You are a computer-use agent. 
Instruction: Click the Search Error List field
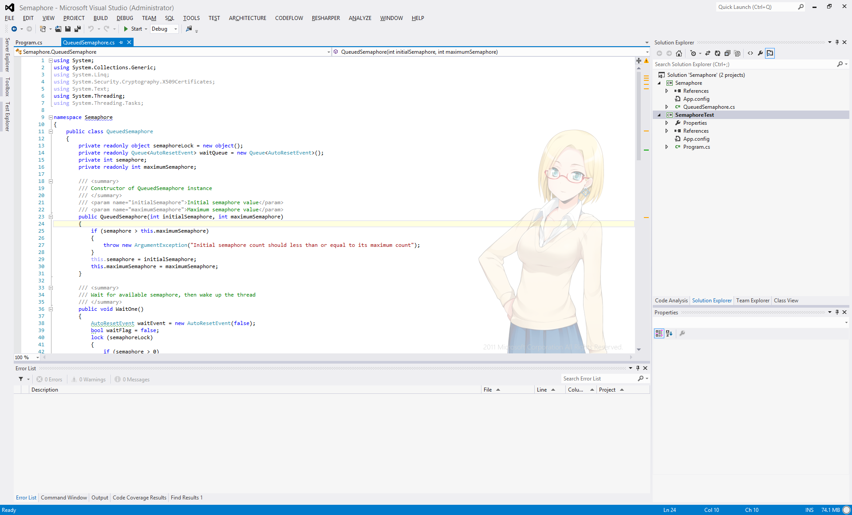[x=599, y=379]
